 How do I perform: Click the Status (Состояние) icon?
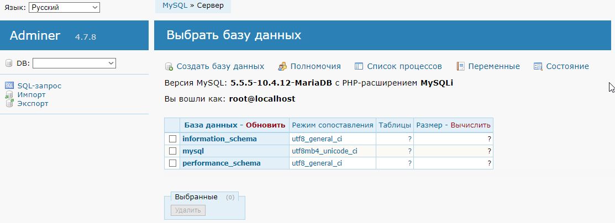tap(538, 66)
